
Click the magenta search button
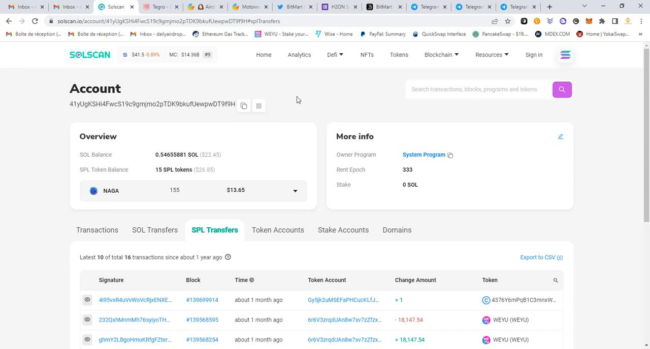(x=562, y=90)
